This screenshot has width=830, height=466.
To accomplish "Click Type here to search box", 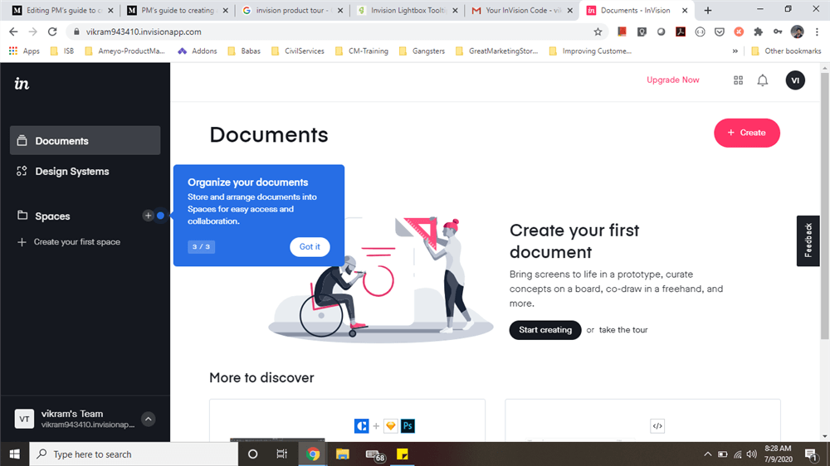I will click(x=134, y=454).
